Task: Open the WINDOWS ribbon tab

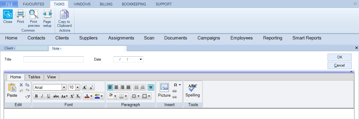Action: pos(82,4)
